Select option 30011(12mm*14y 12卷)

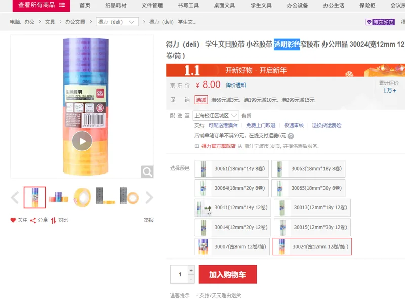[x=233, y=208]
